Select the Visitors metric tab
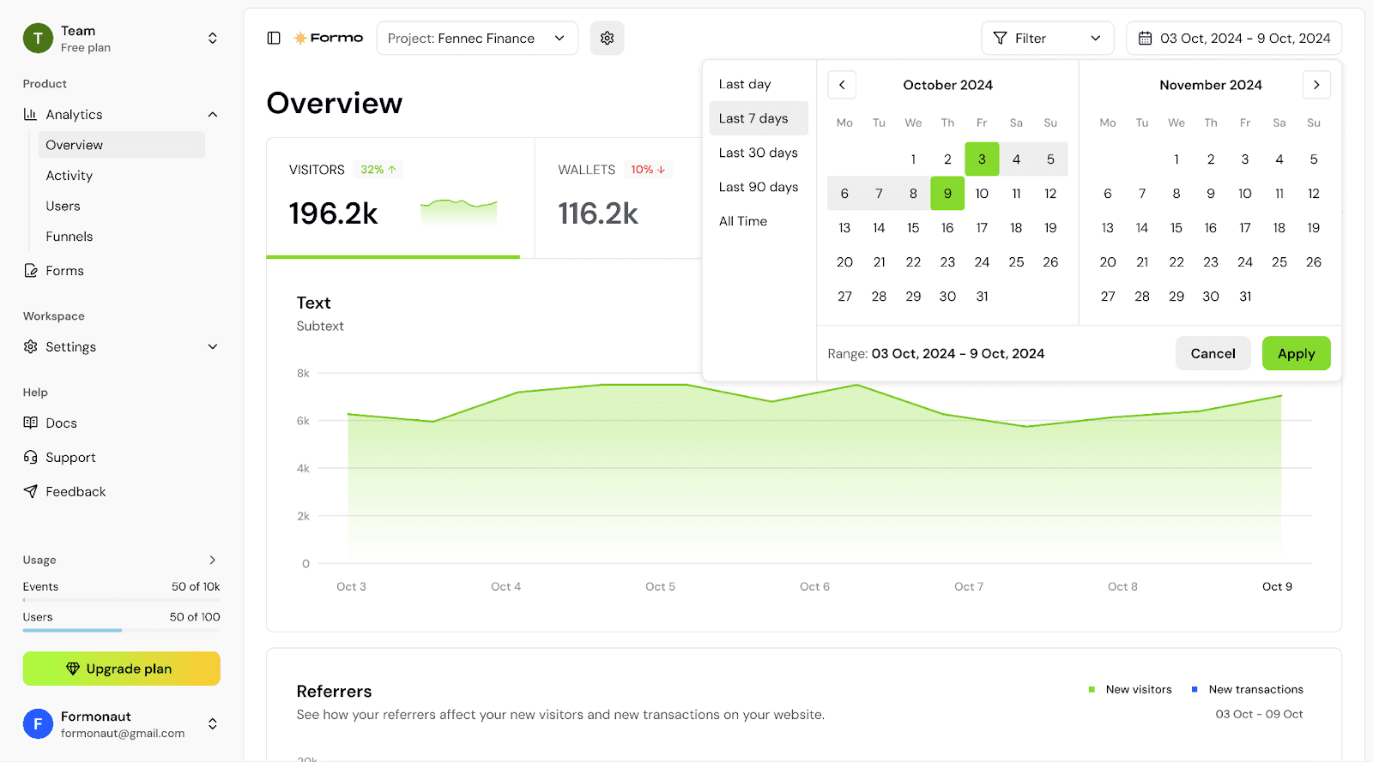Screen dimensions: 1373x762 [400, 198]
